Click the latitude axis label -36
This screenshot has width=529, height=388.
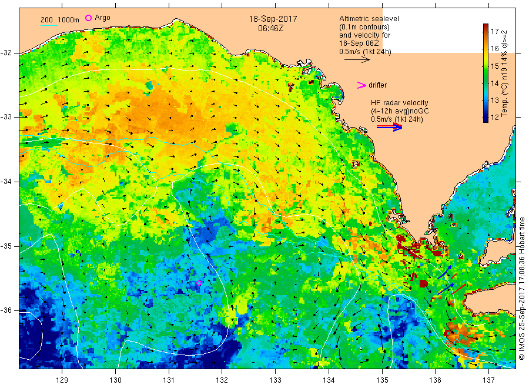6,310
